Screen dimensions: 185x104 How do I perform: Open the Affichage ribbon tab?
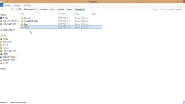pyautogui.click(x=28, y=5)
